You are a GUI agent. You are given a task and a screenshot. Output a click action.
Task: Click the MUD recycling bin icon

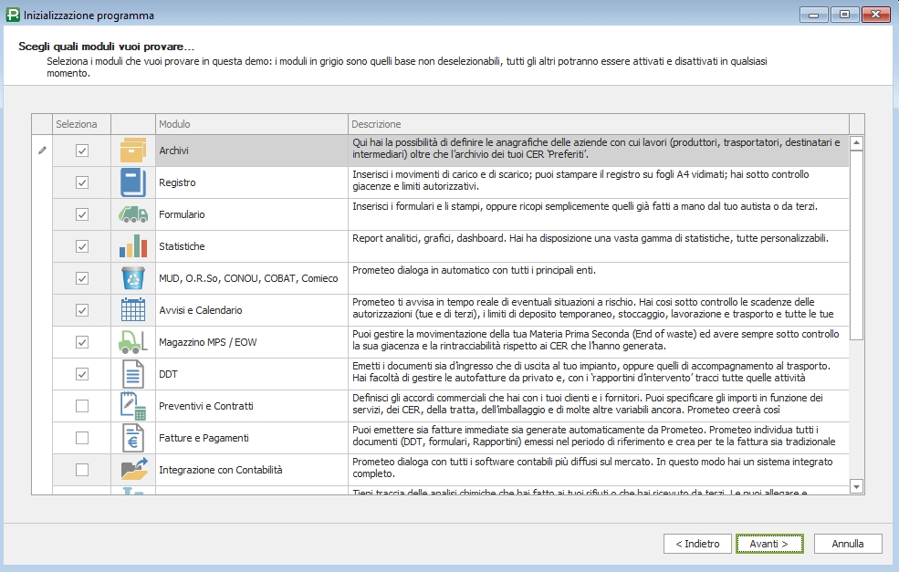[133, 278]
